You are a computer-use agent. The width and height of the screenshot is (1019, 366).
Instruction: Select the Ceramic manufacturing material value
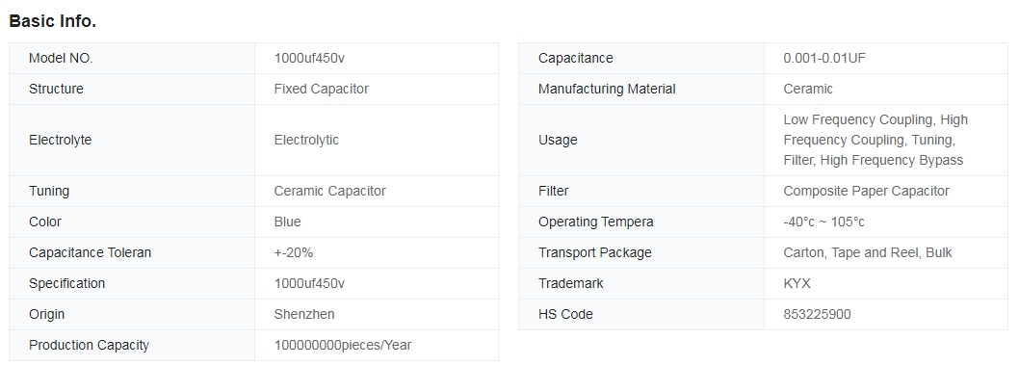(x=808, y=89)
